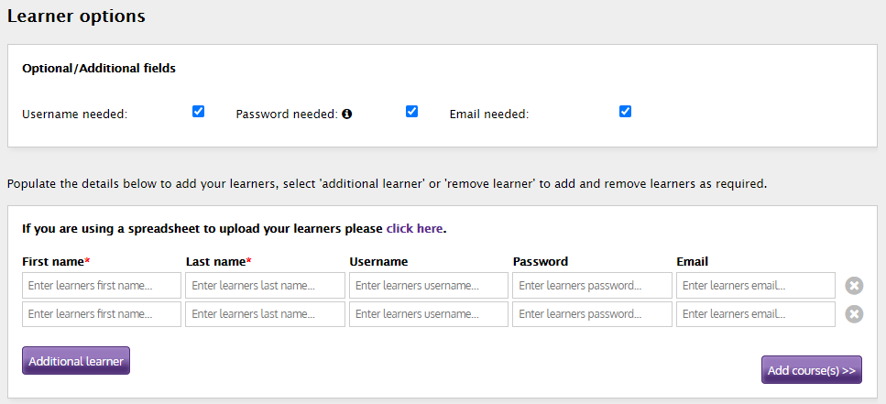Disable the Email needed checkbox
Image resolution: width=886 pixels, height=404 pixels.
point(625,112)
